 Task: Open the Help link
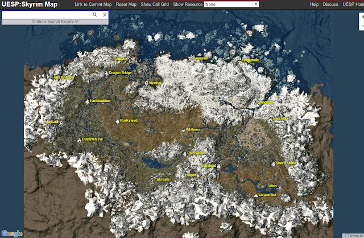click(315, 4)
